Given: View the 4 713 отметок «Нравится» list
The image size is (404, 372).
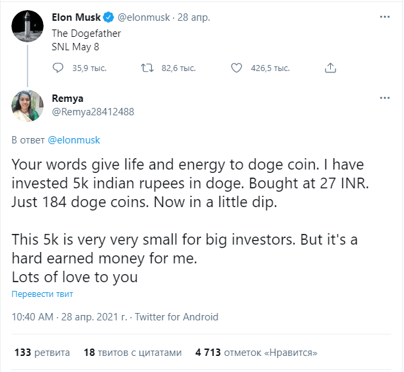Looking at the screenshot, I should (x=256, y=353).
